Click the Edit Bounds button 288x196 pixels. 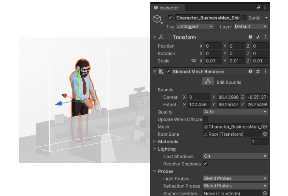(208, 82)
